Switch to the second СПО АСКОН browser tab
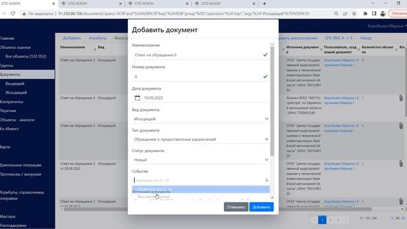407x229 pixels. 92,4
